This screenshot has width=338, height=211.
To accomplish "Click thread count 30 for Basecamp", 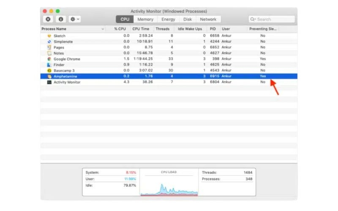I will point(171,70).
